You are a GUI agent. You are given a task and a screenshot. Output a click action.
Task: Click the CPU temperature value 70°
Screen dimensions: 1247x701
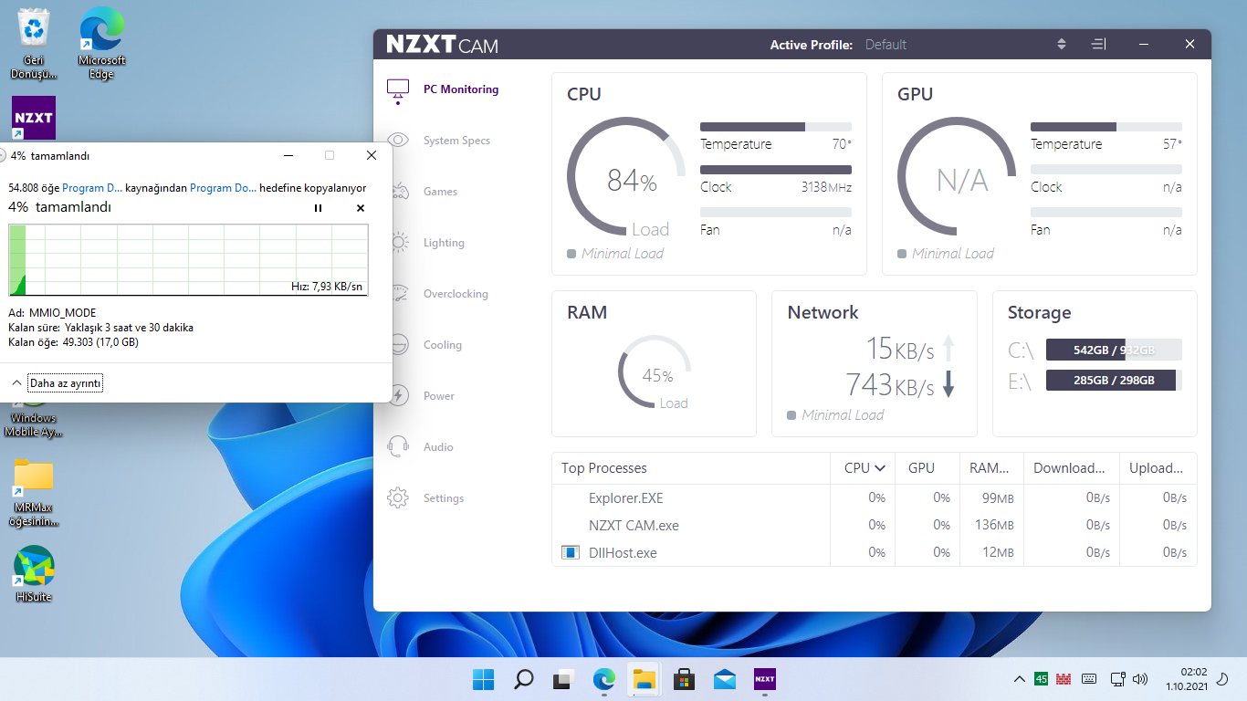[x=842, y=144]
